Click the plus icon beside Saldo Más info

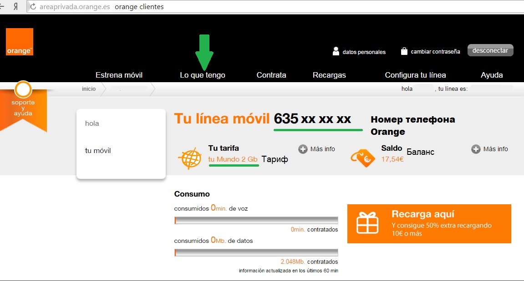(x=476, y=149)
